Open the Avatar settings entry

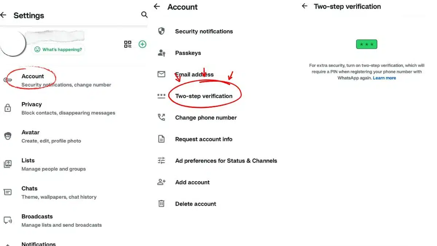pyautogui.click(x=31, y=136)
